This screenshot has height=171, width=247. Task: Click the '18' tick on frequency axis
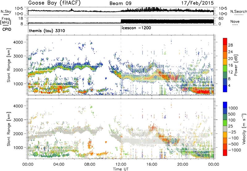21,19
